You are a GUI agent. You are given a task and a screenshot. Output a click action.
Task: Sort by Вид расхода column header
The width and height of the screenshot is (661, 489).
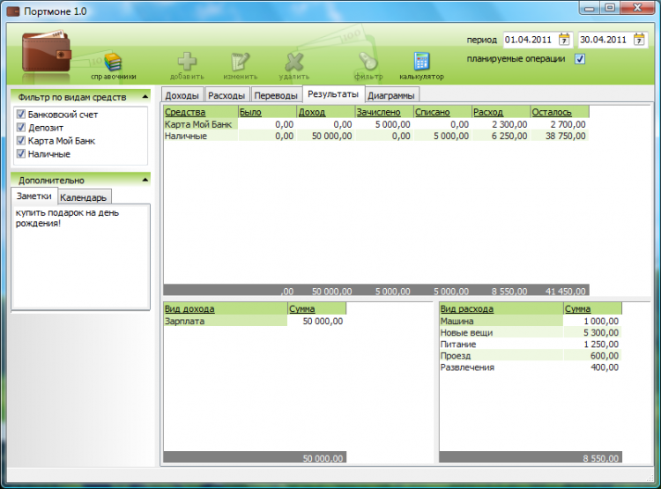(501, 308)
